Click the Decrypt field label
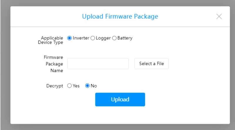The height and width of the screenshot is (130, 235). tap(55, 86)
